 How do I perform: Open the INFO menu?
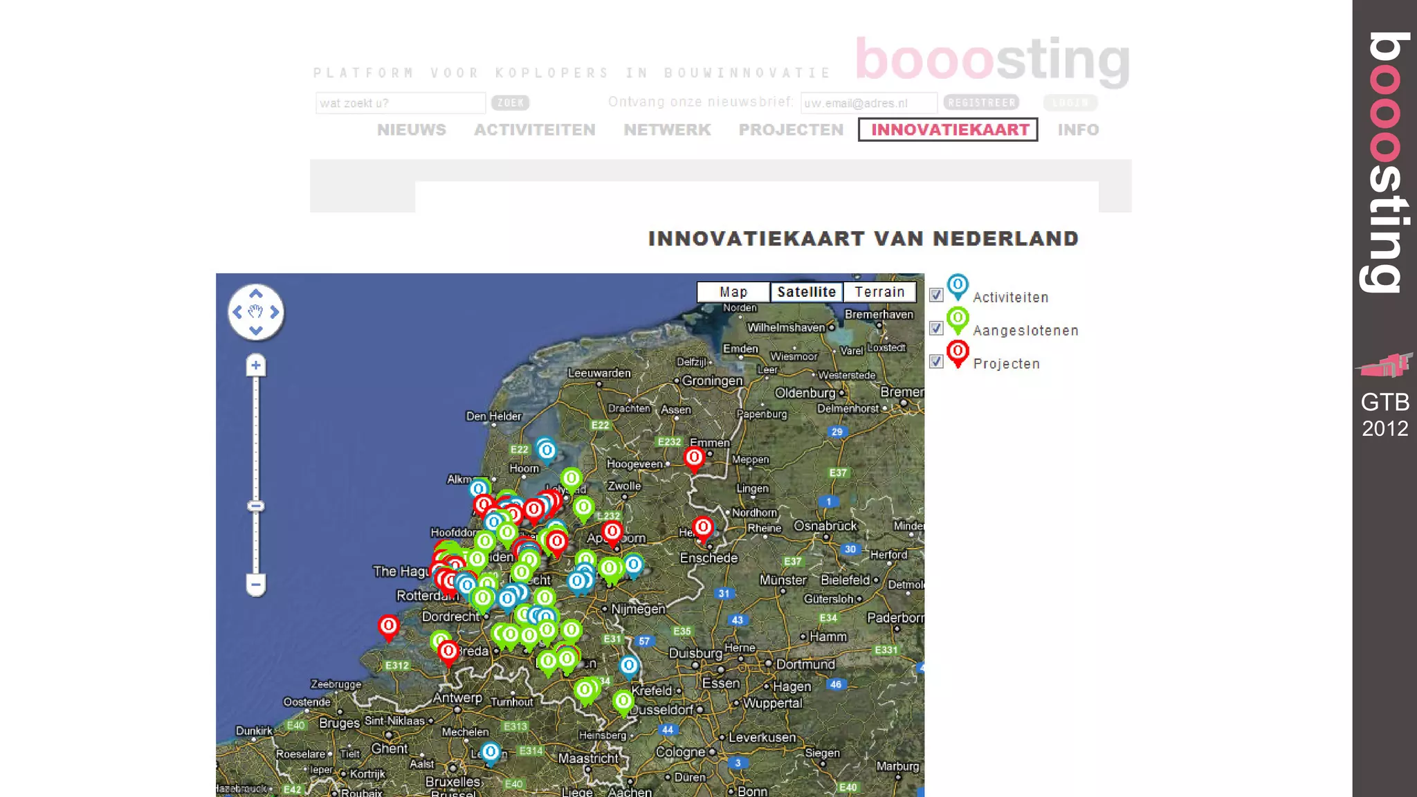pos(1078,130)
